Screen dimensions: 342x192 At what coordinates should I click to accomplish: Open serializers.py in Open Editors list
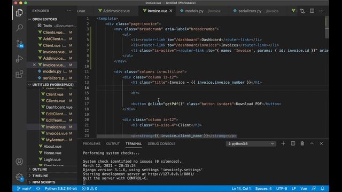52,78
